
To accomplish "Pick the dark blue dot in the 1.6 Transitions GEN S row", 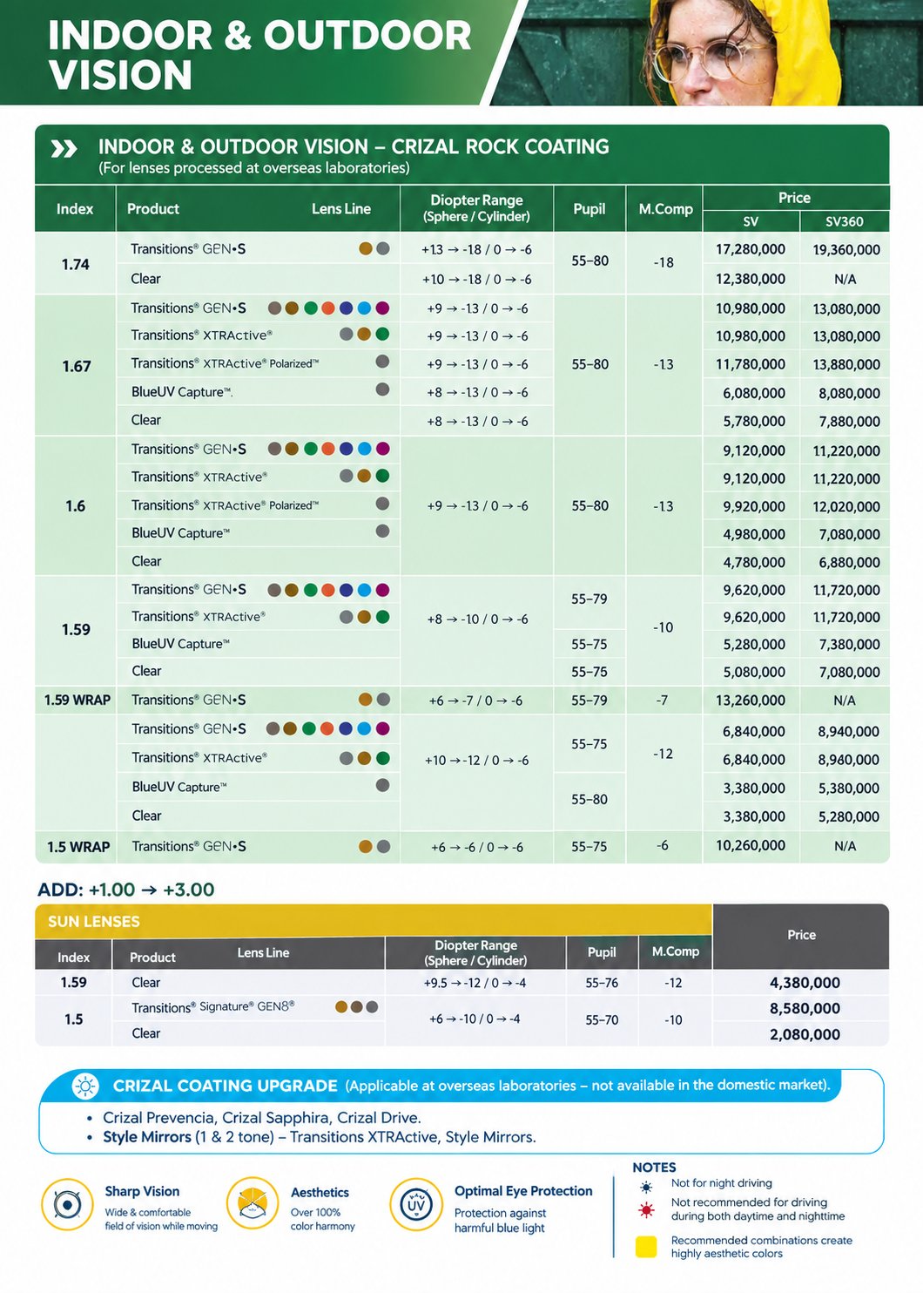I will (347, 449).
